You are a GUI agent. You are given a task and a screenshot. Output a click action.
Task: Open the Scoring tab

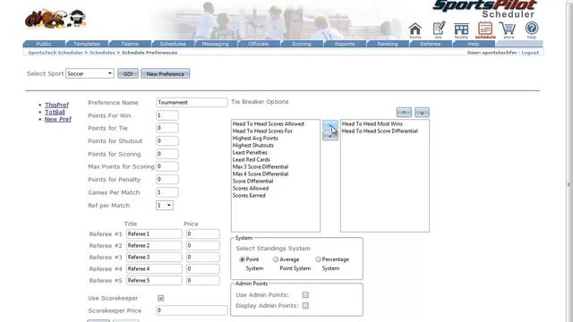(x=302, y=44)
